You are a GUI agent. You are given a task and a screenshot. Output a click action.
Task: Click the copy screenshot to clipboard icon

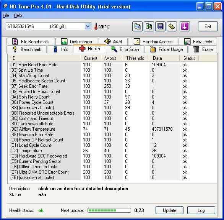click(149, 26)
